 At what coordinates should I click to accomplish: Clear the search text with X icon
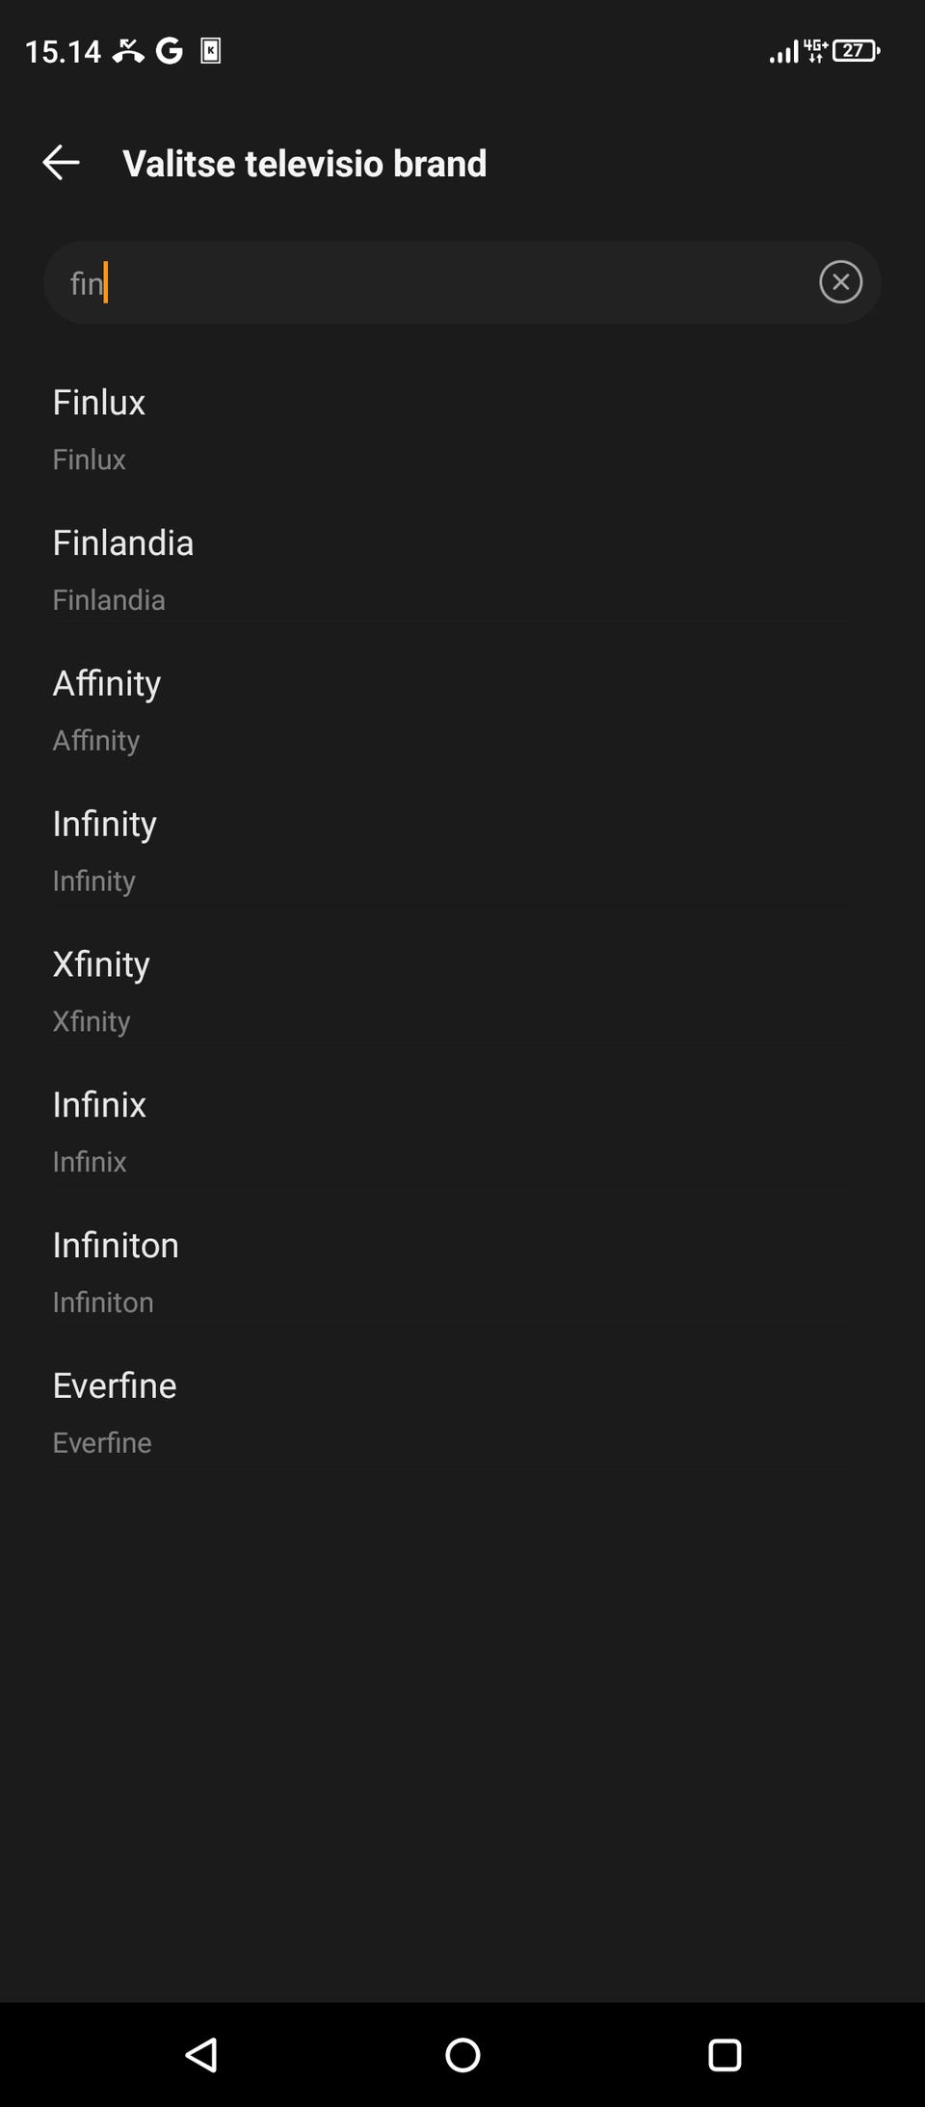[840, 282]
